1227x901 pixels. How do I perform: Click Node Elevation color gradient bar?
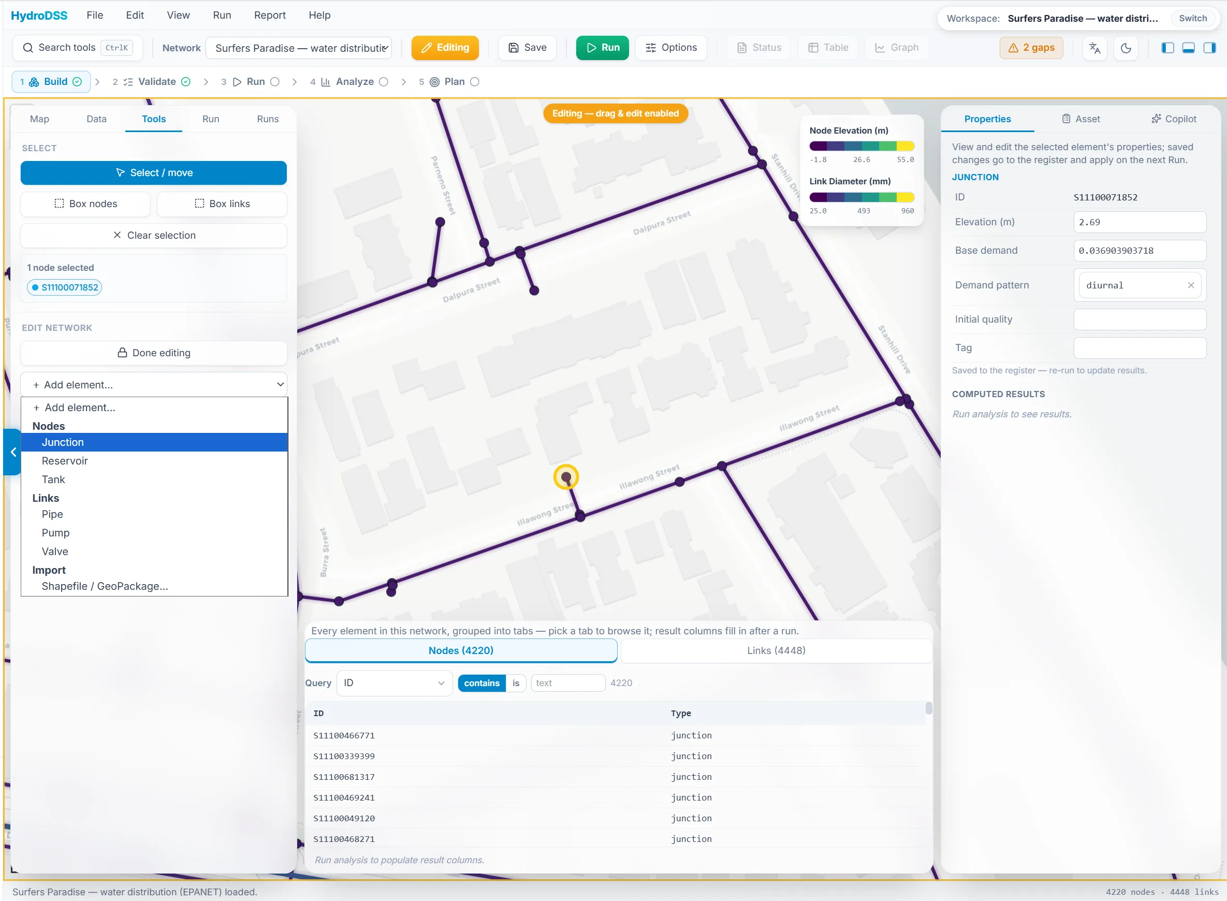(x=861, y=146)
